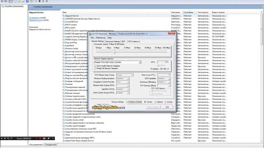Click the camera screenshot icon on the recording bar
This screenshot has width=264, height=148.
[x=44, y=139]
